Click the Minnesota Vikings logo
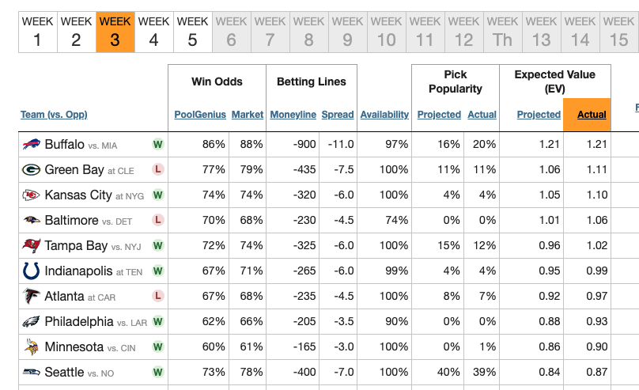Viewport: 639px width, 390px height. pyautogui.click(x=32, y=347)
